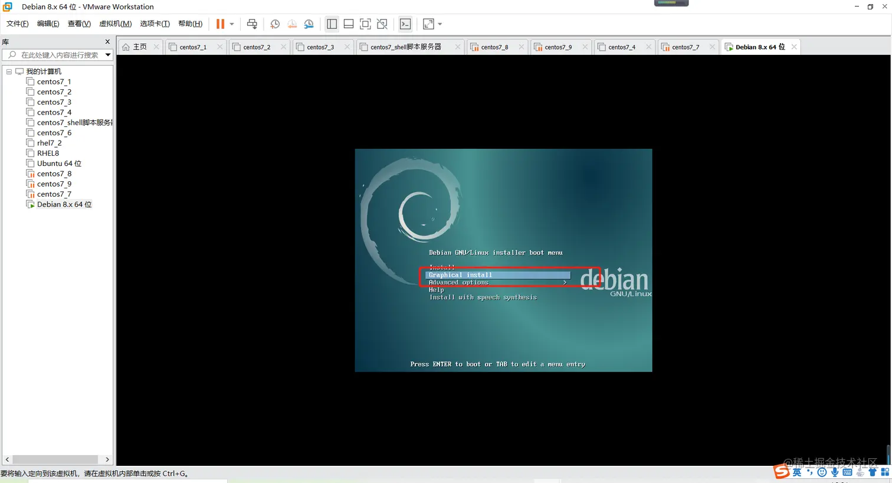Select centos7_9 in the library tree
Screen dimensions: 892x483
pyautogui.click(x=54, y=184)
